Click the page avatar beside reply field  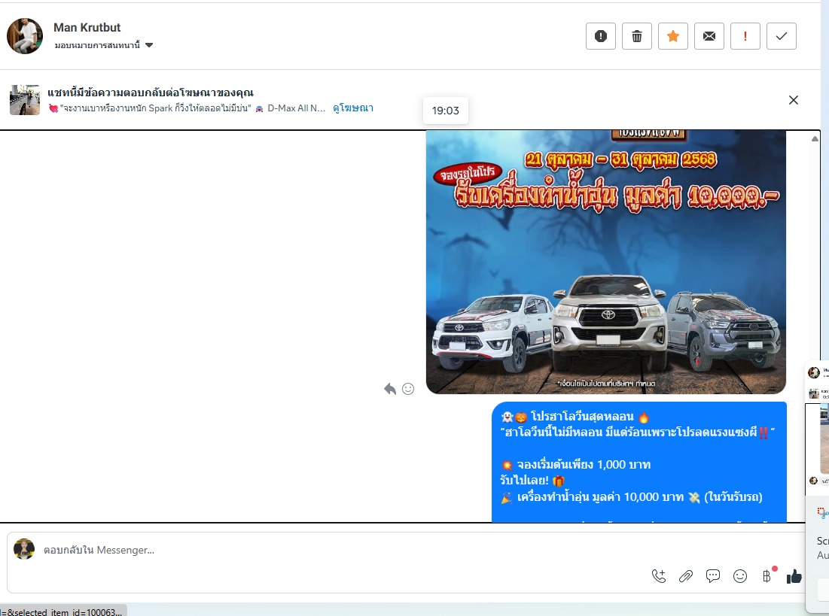click(x=24, y=549)
